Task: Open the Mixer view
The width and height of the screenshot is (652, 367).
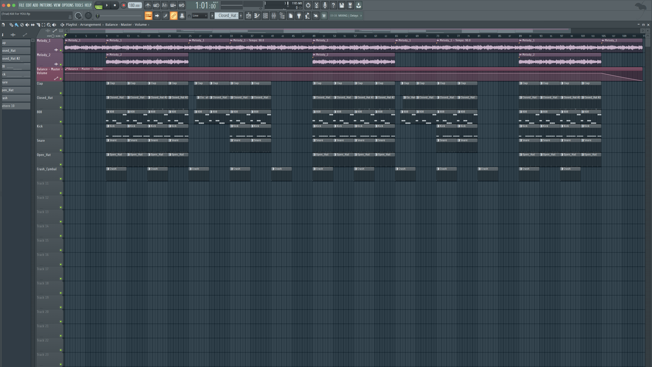Action: click(274, 16)
